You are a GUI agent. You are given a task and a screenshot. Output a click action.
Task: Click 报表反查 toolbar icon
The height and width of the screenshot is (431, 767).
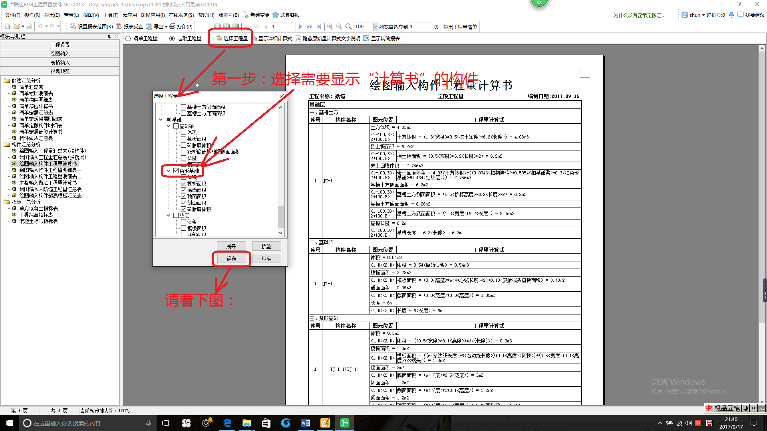point(119,27)
